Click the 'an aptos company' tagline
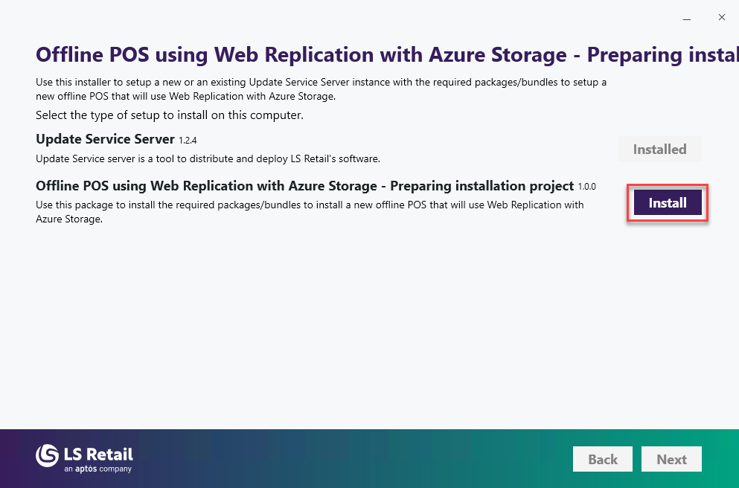 [x=97, y=469]
